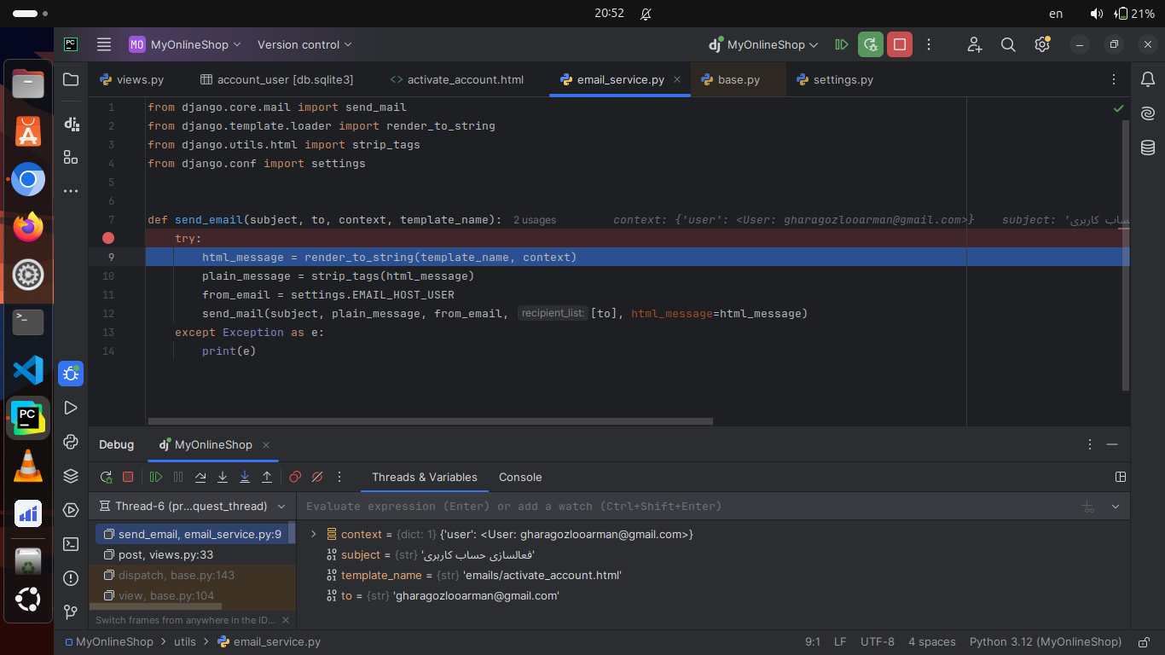Screen dimensions: 1165x655
Task: Select Threads & Variables tab
Action: tap(424, 477)
